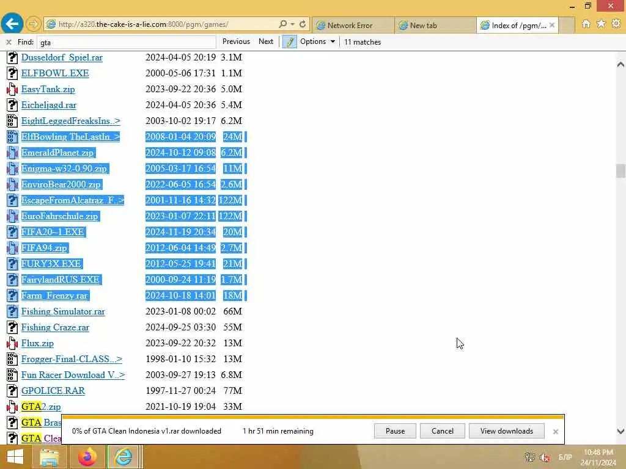Click the ELFBOWL.EXE unknown-file icon

(12, 73)
